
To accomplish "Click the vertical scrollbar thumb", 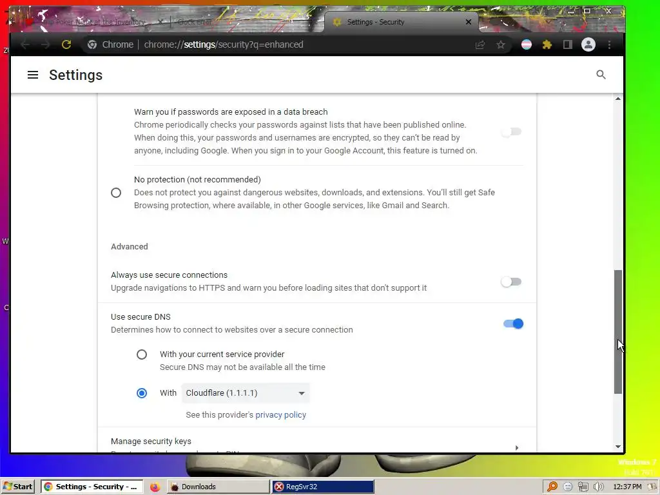I will (x=618, y=332).
